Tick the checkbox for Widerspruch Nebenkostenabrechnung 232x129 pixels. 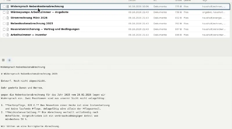[4, 6]
